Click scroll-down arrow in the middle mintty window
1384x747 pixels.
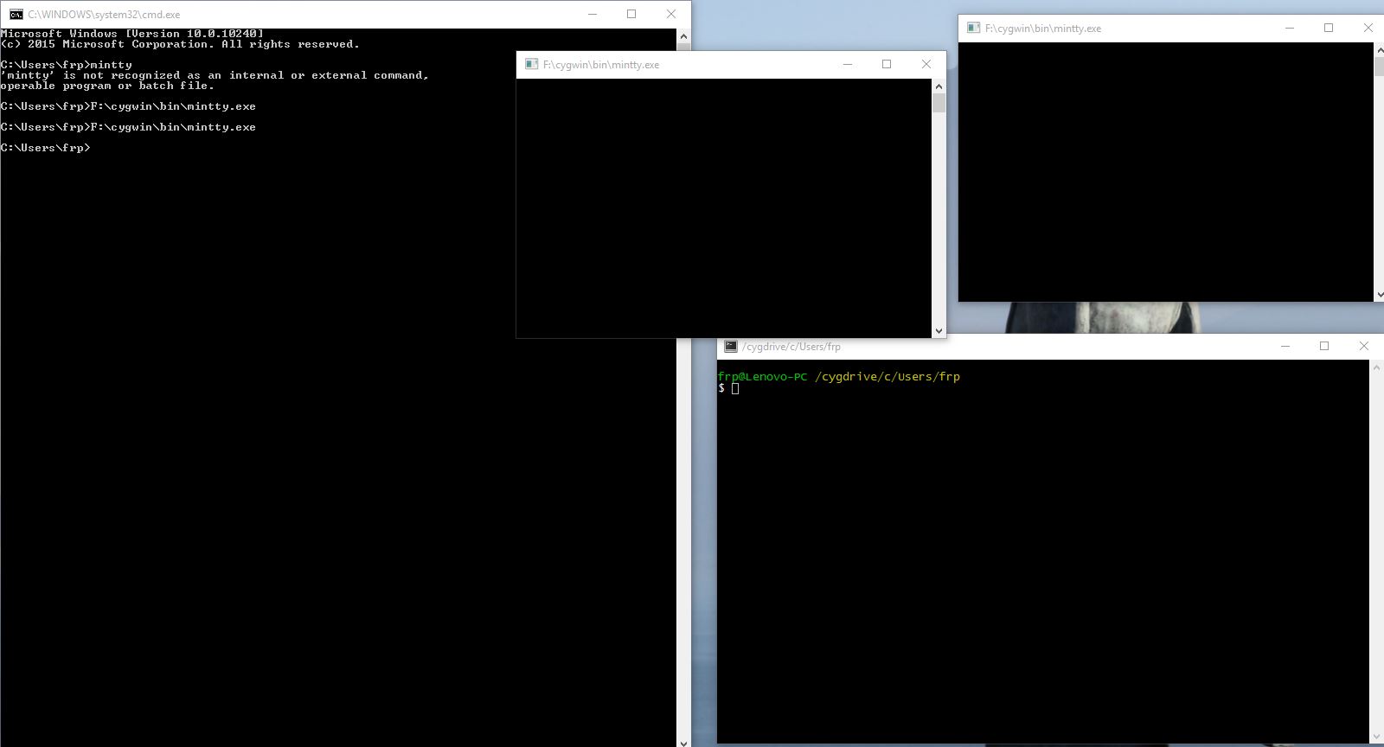click(x=939, y=330)
